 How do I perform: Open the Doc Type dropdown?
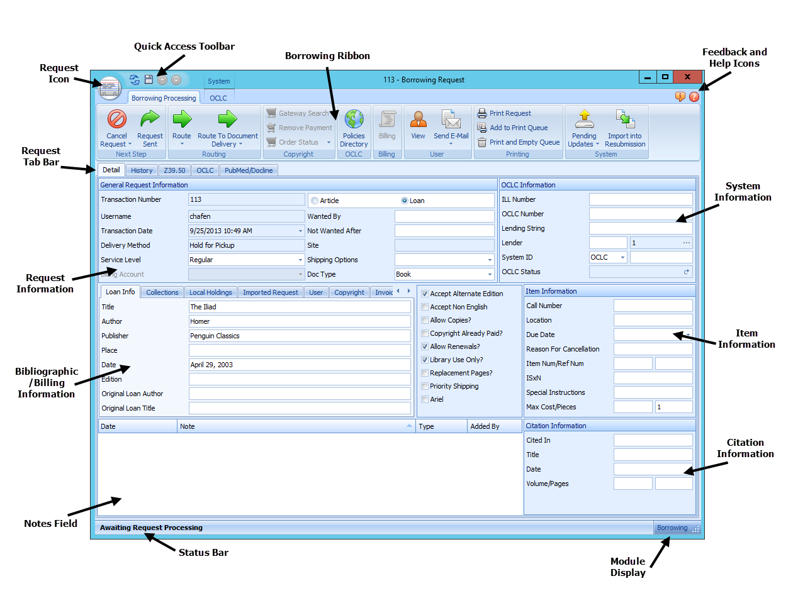coord(490,274)
